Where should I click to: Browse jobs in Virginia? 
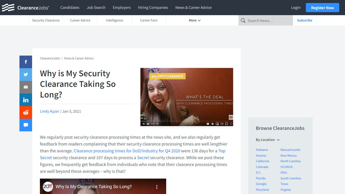tap(285, 190)
